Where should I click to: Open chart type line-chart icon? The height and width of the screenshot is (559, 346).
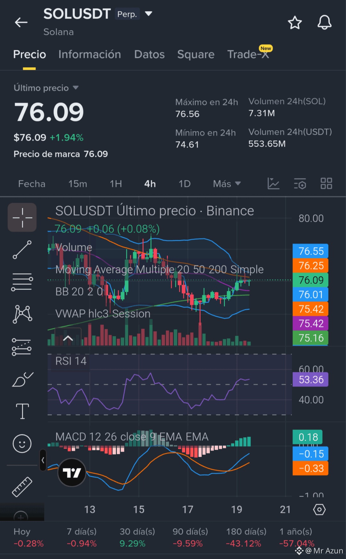(x=273, y=184)
